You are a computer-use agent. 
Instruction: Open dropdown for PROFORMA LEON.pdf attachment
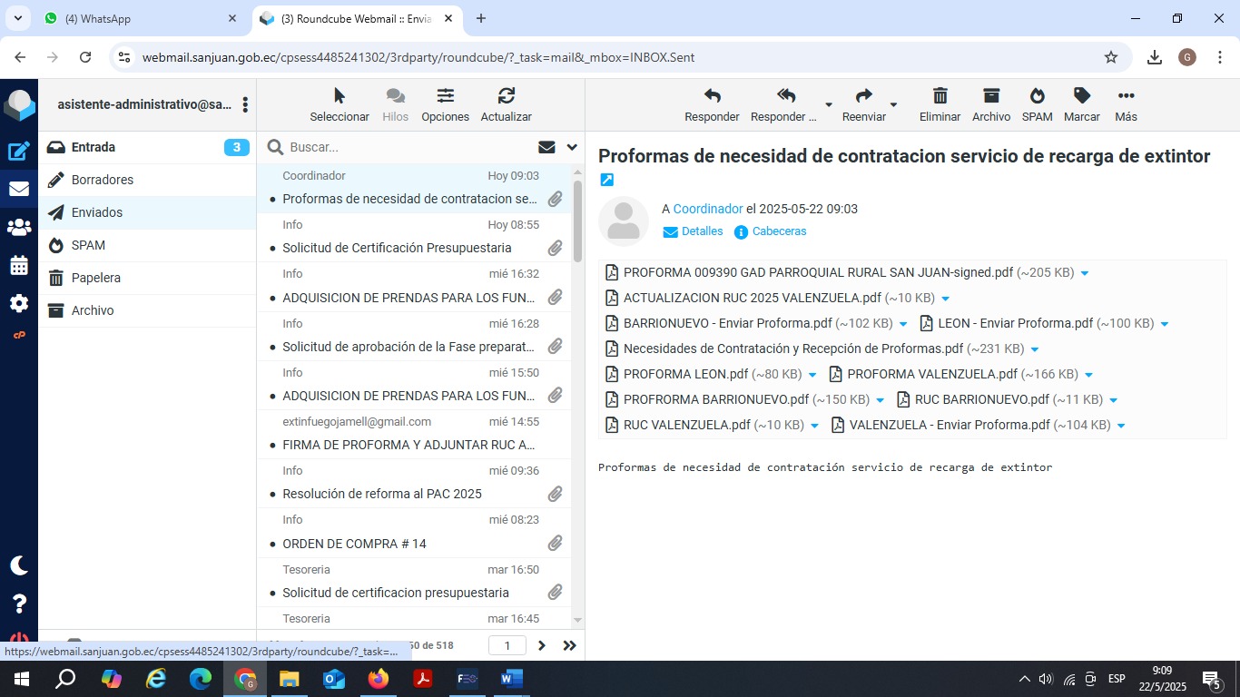[812, 375]
